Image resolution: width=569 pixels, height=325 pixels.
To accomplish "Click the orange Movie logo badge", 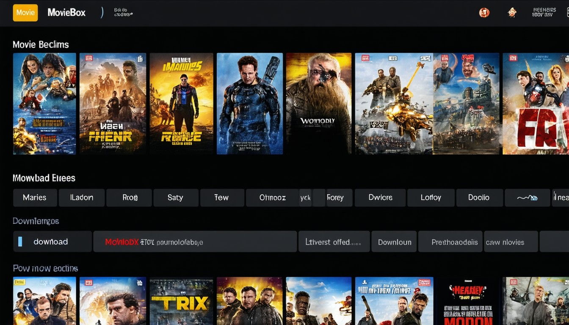I will coord(25,13).
